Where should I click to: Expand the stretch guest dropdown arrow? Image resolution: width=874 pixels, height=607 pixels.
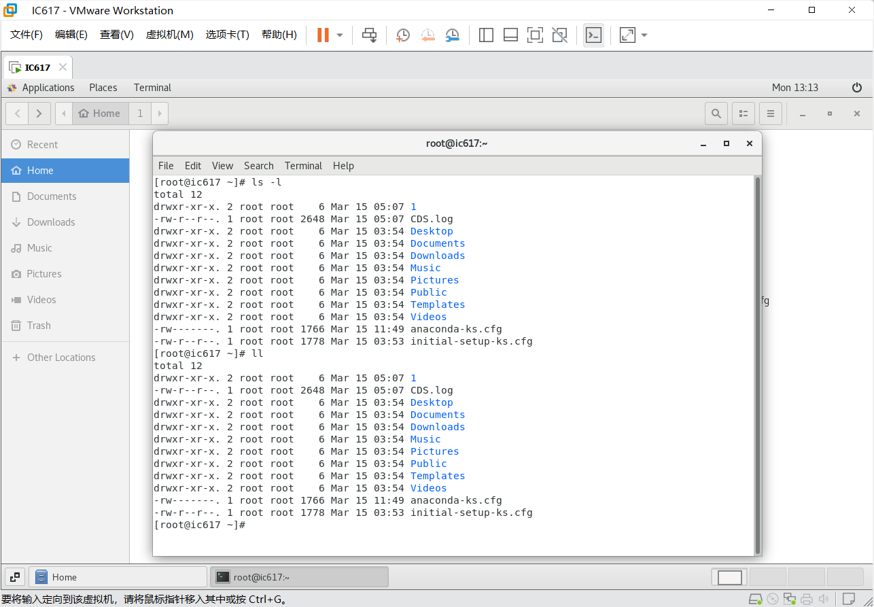[644, 35]
